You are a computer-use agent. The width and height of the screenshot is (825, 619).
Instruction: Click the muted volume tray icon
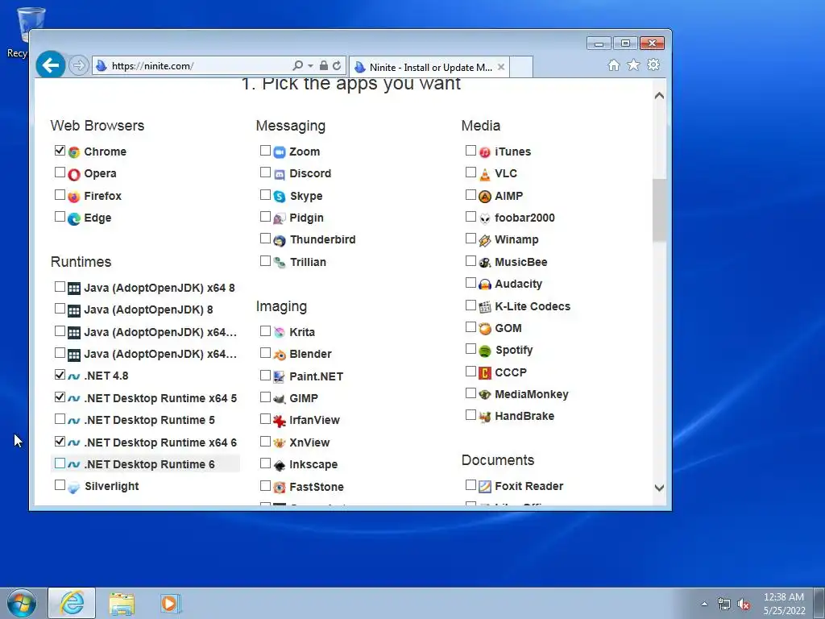[x=744, y=604]
